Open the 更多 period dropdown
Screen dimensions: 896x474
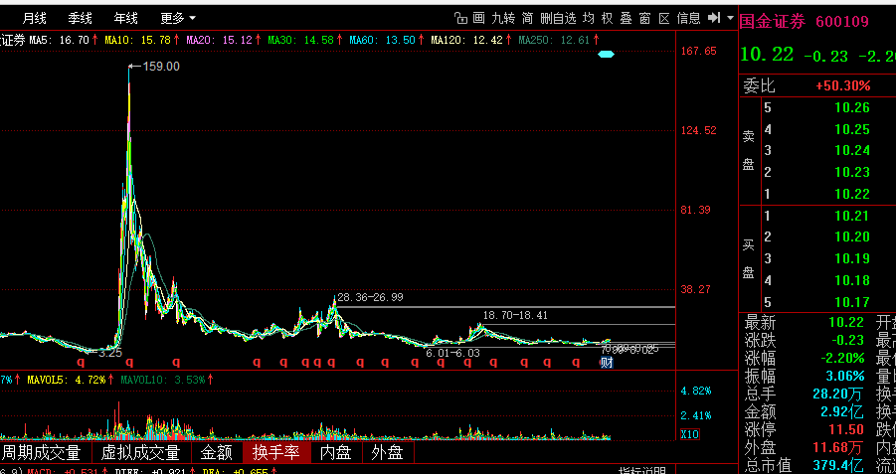pos(178,19)
